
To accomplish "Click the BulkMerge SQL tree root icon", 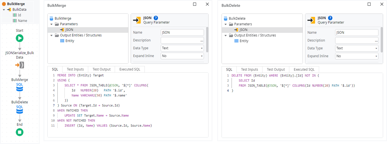I will [51, 18].
